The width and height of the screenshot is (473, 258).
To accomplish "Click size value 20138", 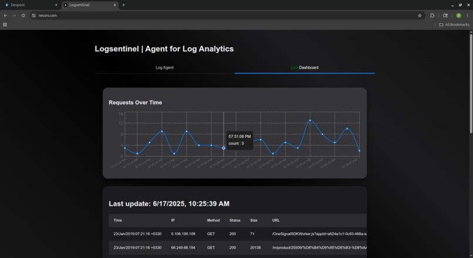I will [255, 248].
